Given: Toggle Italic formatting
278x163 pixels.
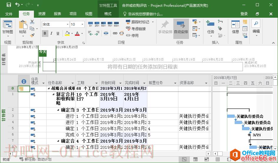Looking at the screenshot, I should point(51,33).
